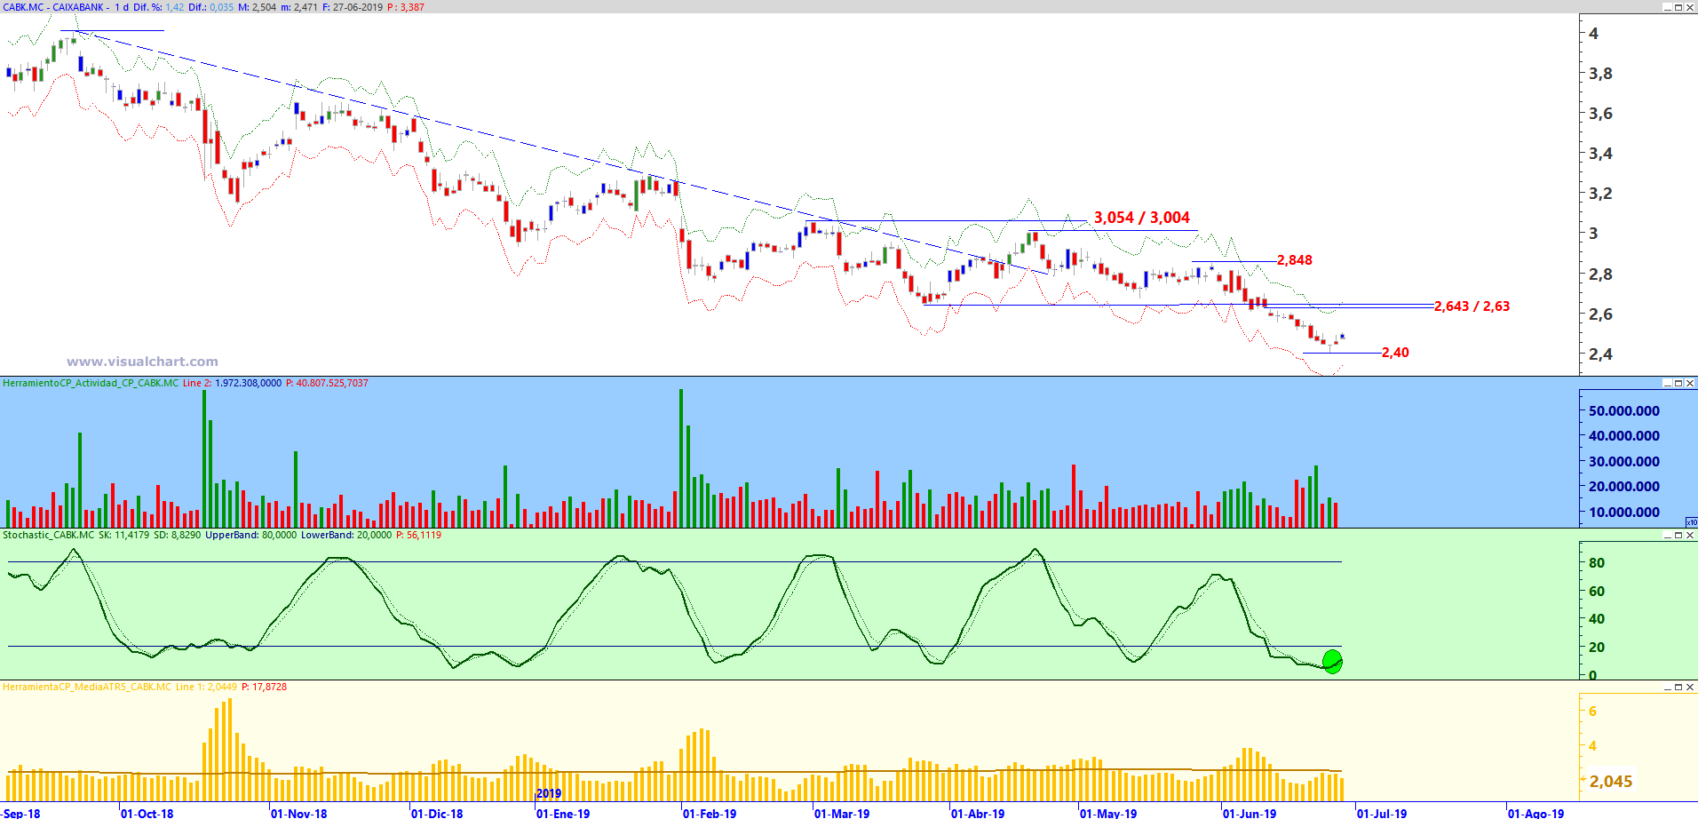Click the "CABK.MC - CAIXABANK" chart title
The height and width of the screenshot is (819, 1698).
(x=53, y=7)
